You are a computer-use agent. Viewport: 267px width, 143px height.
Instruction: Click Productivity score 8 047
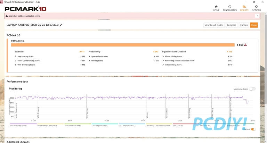pyautogui.click(x=156, y=52)
